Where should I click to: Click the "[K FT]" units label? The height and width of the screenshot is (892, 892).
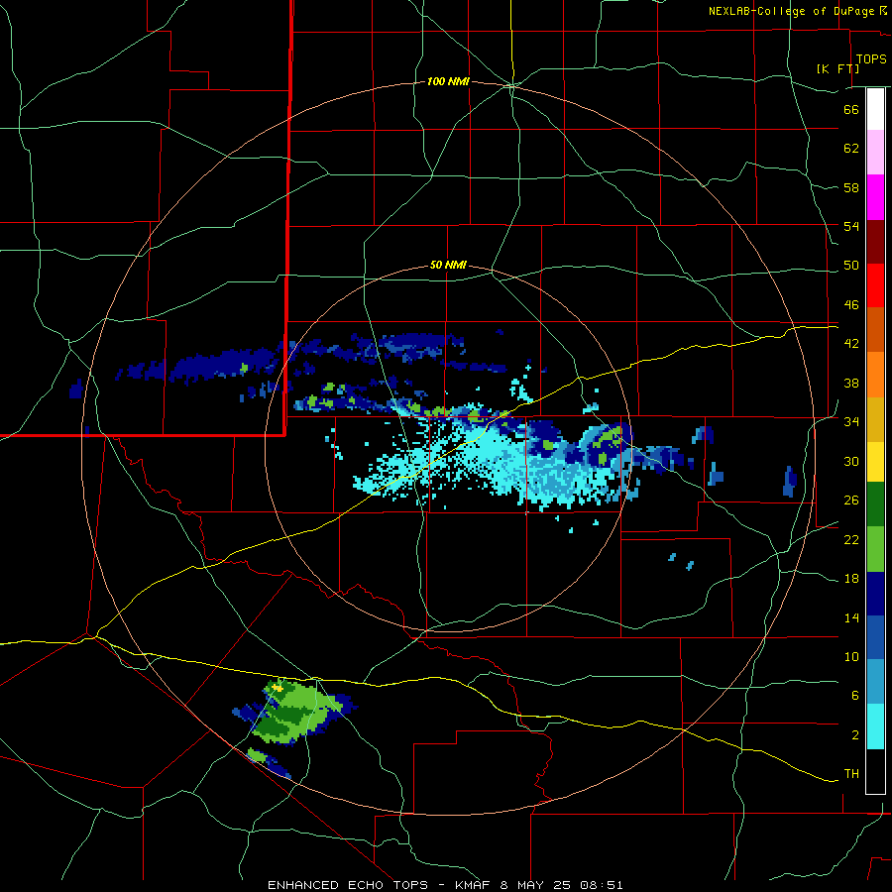[x=837, y=68]
